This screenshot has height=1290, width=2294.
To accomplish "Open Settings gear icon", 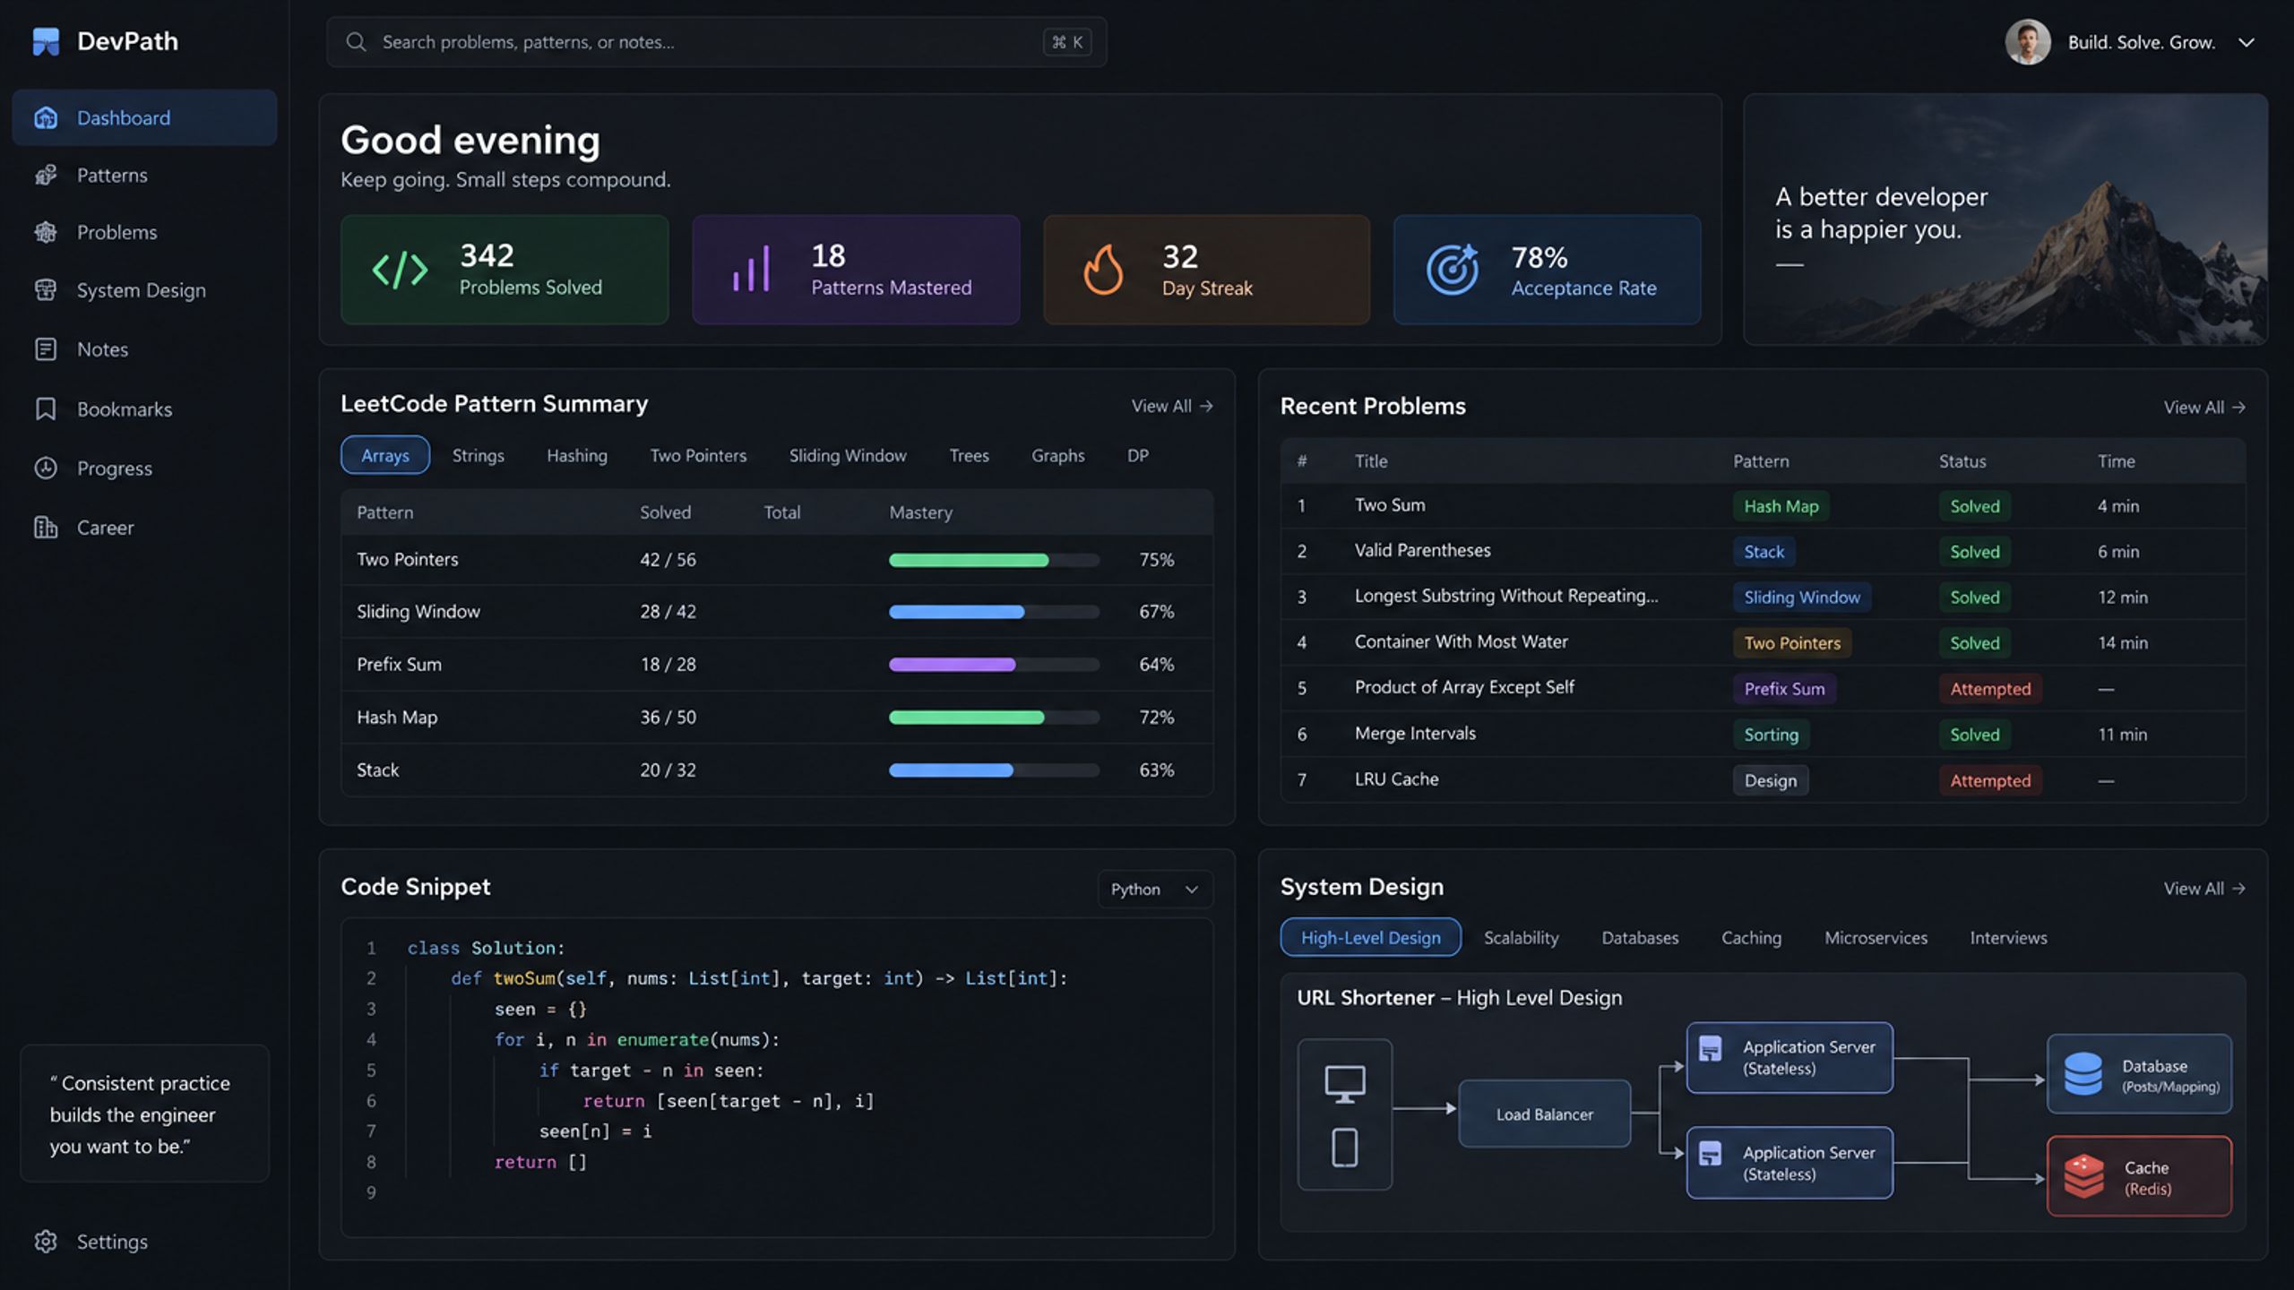I will click(46, 1242).
